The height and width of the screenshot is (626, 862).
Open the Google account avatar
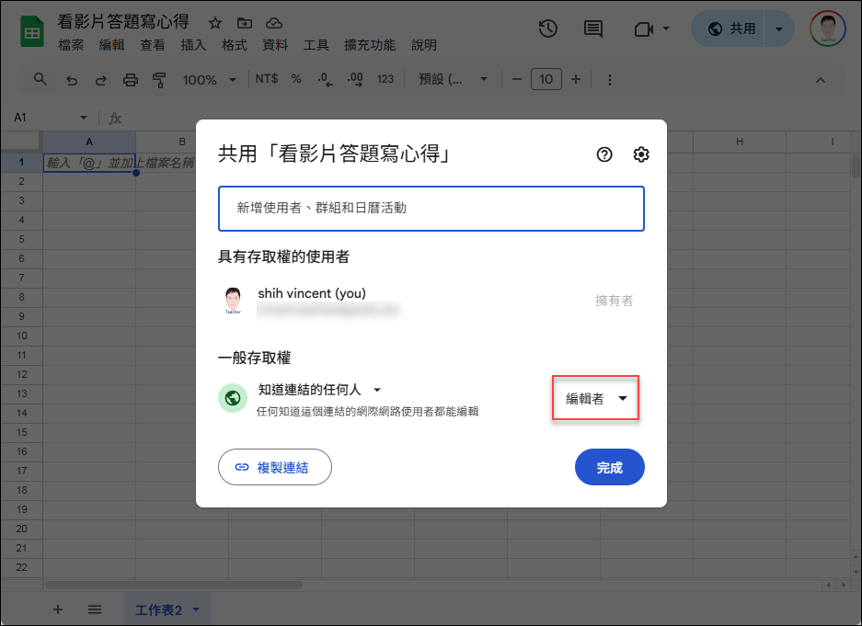click(x=827, y=28)
